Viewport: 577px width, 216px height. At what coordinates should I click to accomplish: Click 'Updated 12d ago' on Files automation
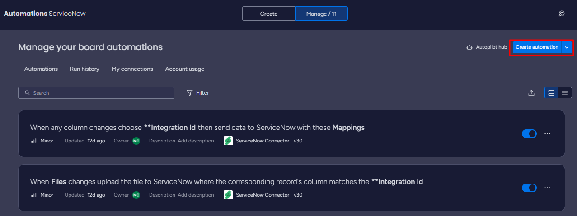(x=85, y=195)
